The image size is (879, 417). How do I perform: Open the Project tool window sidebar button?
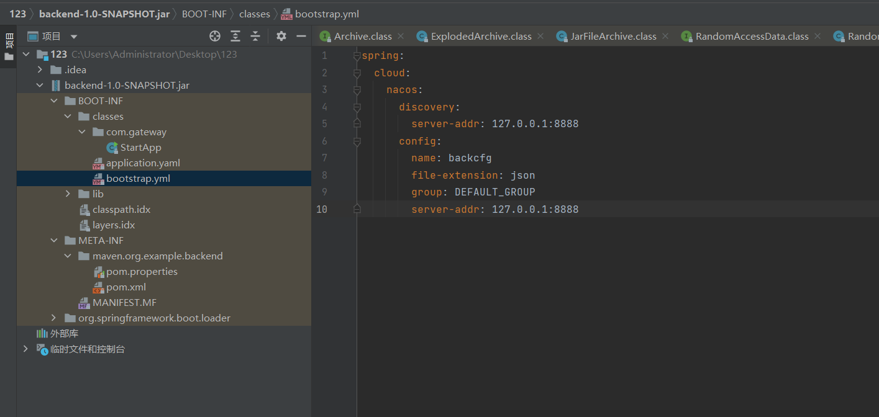9,47
